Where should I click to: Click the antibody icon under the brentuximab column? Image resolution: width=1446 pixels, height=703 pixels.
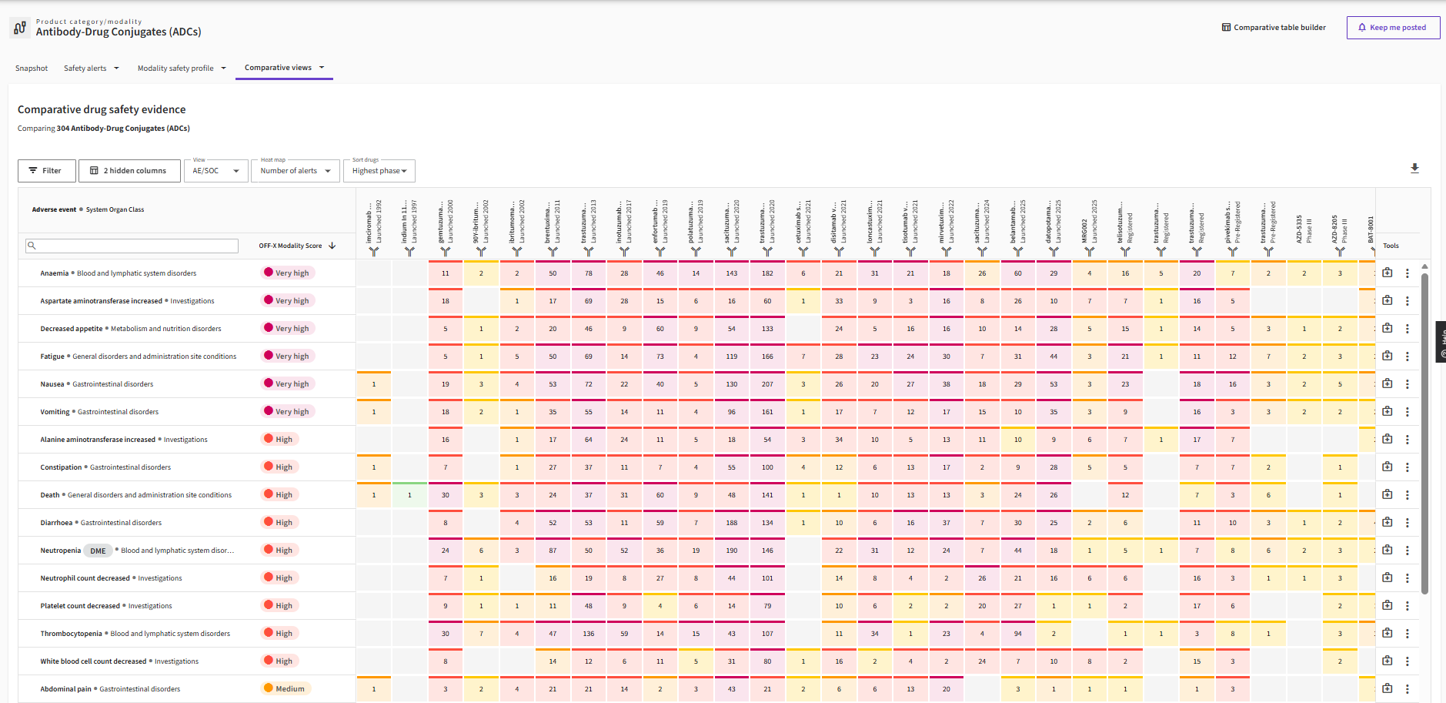point(553,251)
